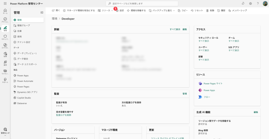
Task: Click 監査ログを削除 link
Action: coord(64,115)
